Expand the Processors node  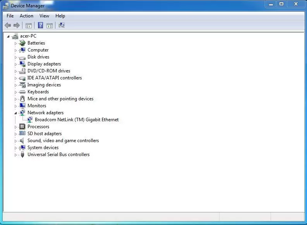[16, 127]
